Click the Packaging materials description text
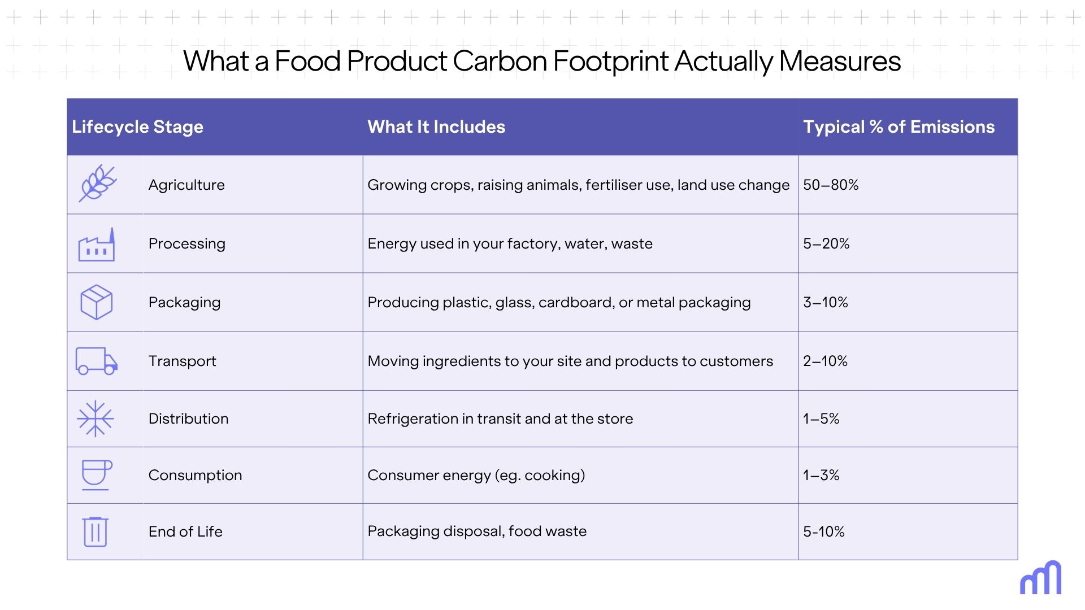 [x=559, y=302]
